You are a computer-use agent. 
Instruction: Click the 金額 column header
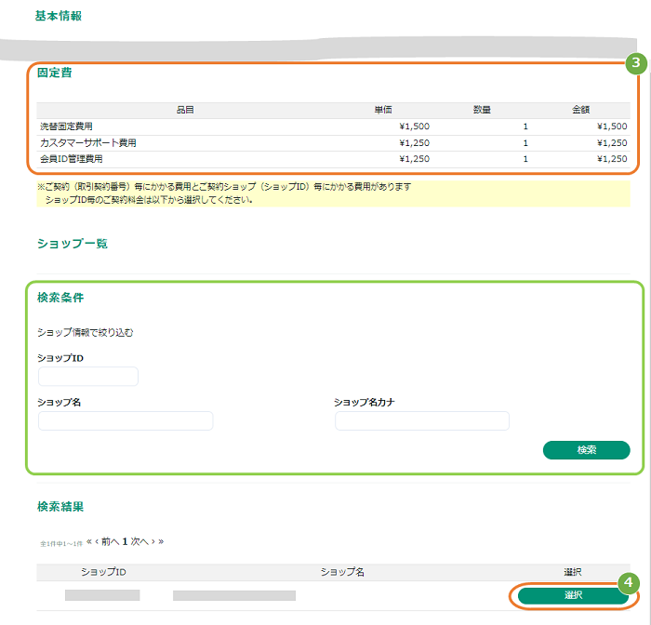click(x=580, y=110)
